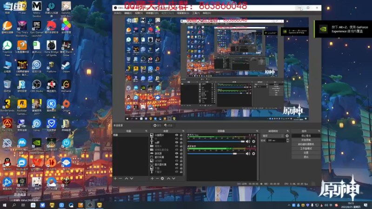Toggle visibility of first image source row
372x209 pixels.
pyautogui.click(x=177, y=135)
